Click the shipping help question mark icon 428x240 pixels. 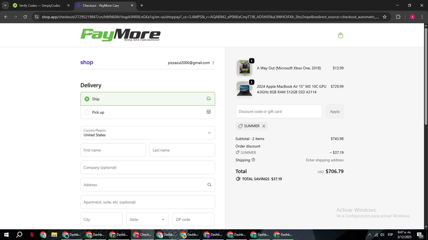[253, 160]
